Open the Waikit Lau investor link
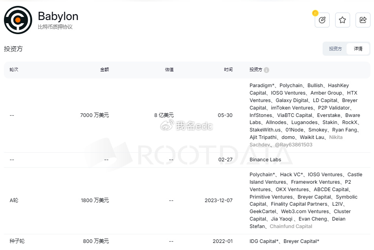The width and height of the screenshot is (374, 250). [x=312, y=137]
